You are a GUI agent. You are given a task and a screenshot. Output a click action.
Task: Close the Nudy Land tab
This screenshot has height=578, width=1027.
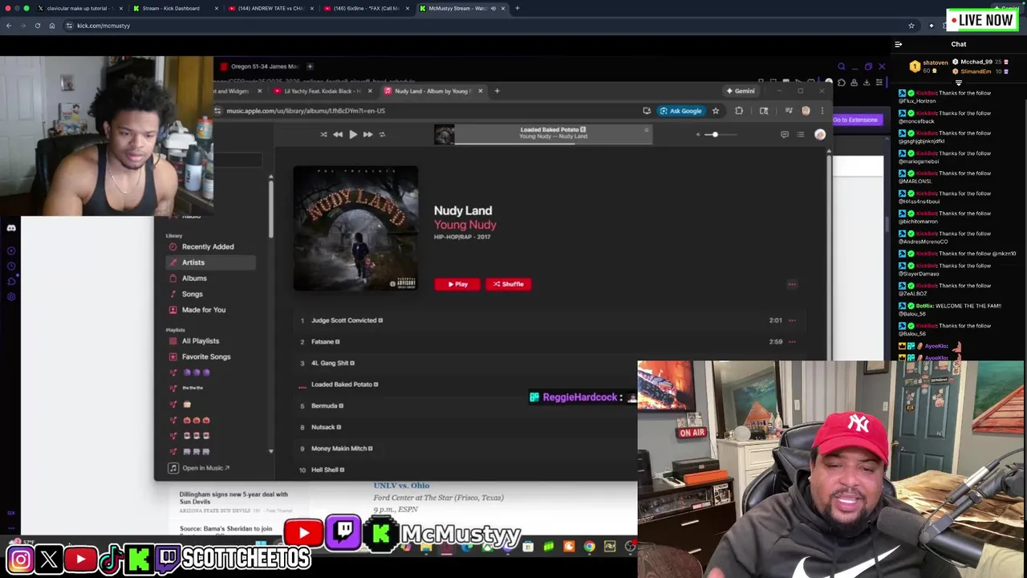tap(480, 91)
